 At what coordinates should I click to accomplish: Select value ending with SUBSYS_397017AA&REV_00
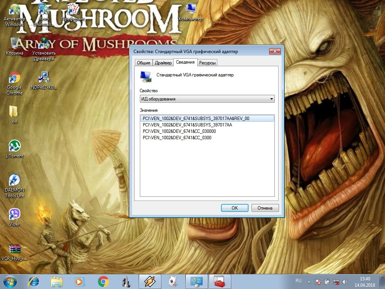(x=207, y=119)
